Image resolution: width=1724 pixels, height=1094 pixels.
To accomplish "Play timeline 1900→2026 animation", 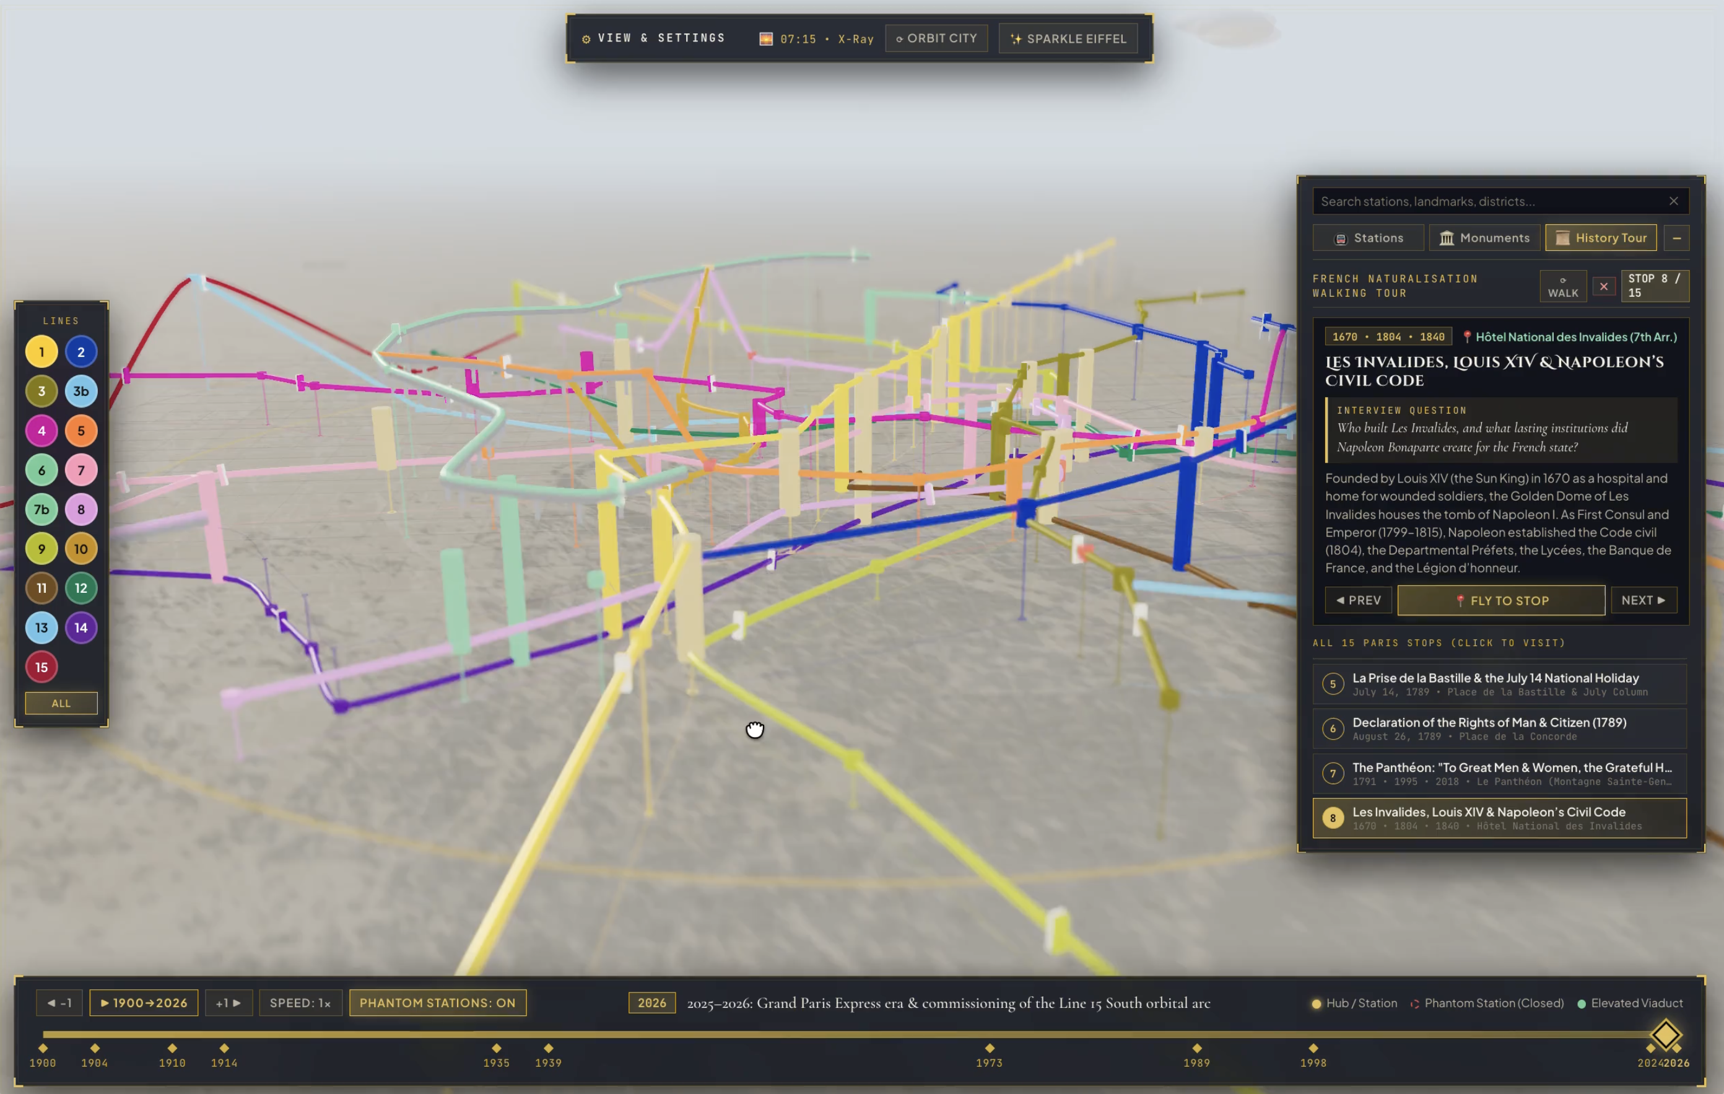I will point(144,1002).
